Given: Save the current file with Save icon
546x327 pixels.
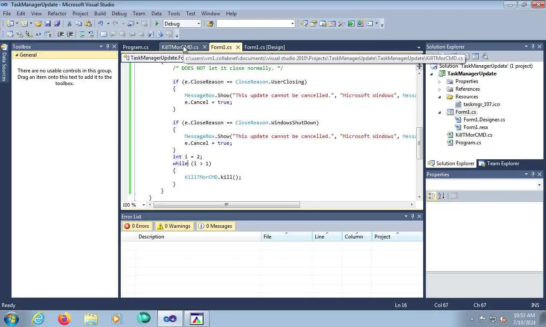Looking at the screenshot, I should [x=48, y=24].
